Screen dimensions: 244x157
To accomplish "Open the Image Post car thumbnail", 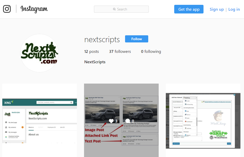I will click(121, 120).
